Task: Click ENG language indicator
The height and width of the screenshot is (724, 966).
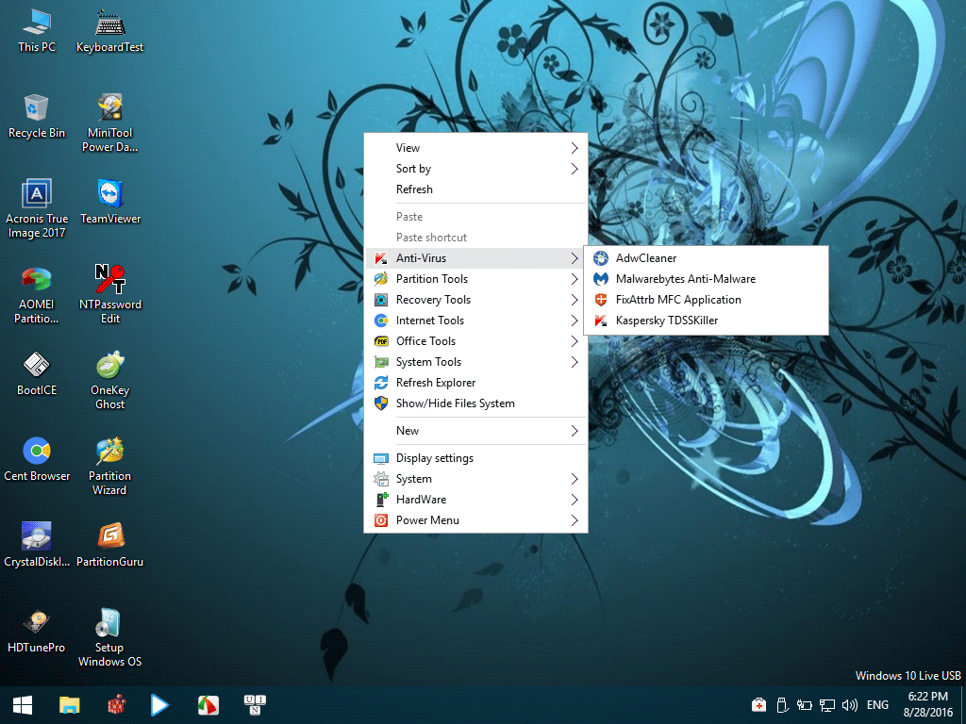Action: tap(878, 705)
